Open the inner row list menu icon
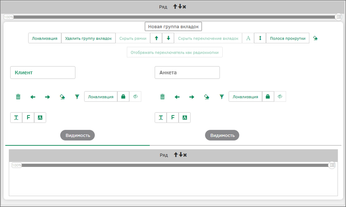This screenshot has height=207, width=346. 332,165
